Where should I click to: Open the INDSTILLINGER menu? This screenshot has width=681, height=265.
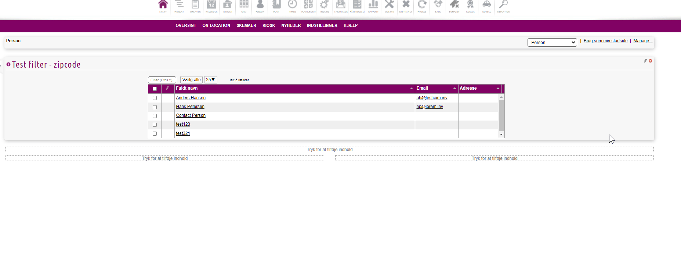pyautogui.click(x=322, y=26)
